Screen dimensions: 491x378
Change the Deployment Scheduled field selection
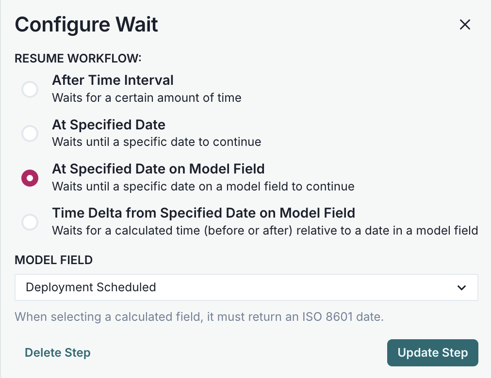(x=246, y=287)
